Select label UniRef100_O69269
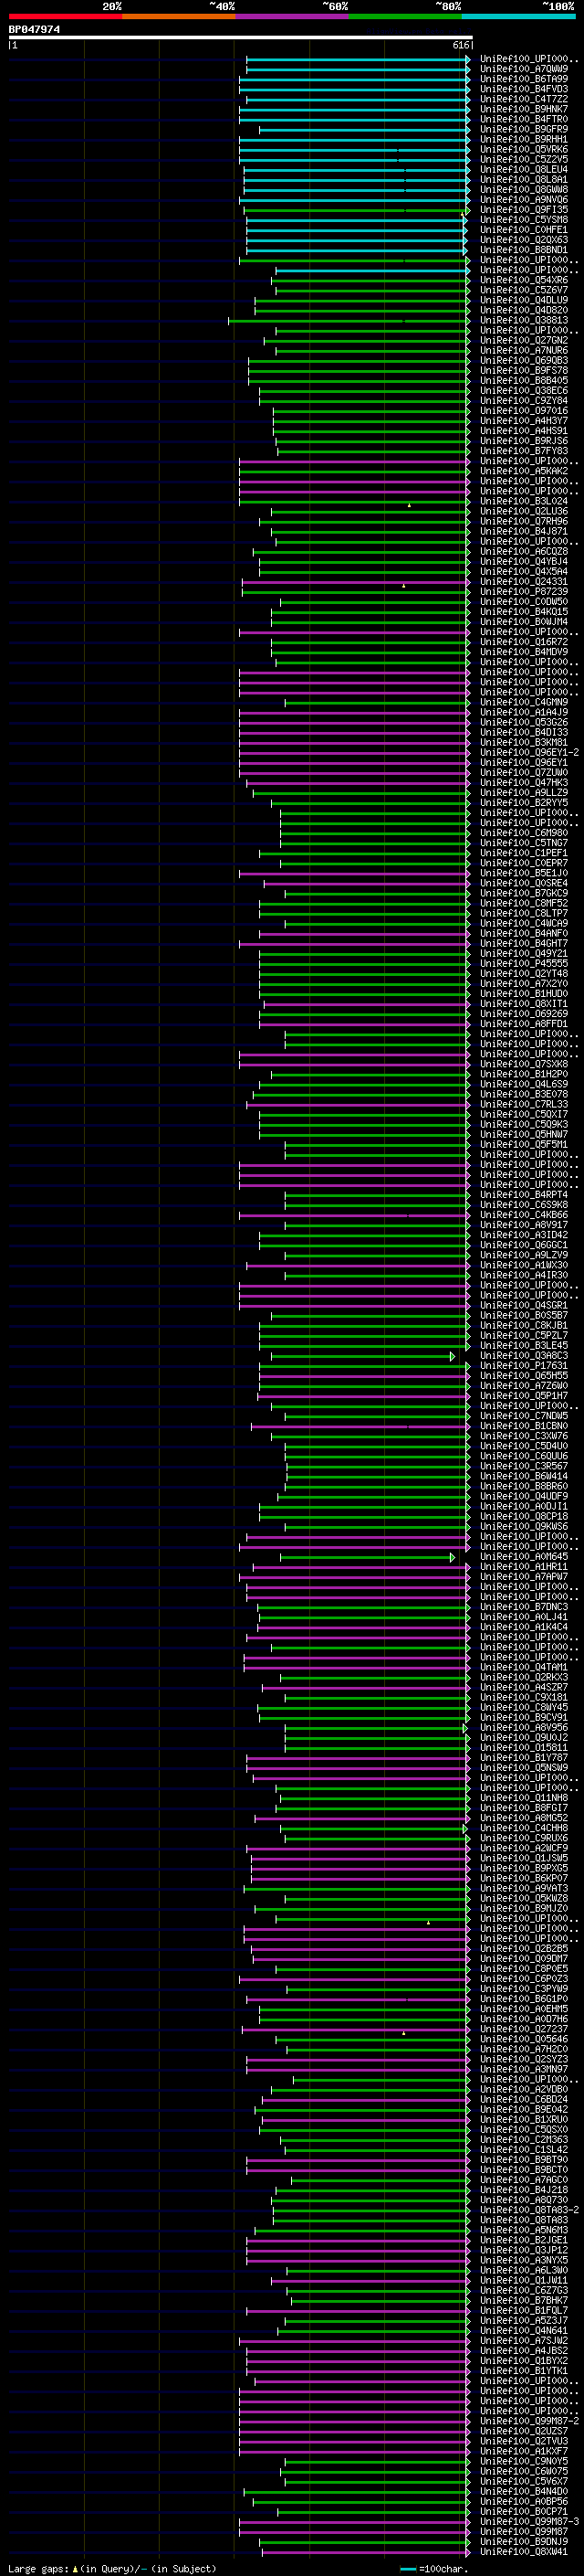The height and width of the screenshot is (2576, 584). coord(523,1014)
